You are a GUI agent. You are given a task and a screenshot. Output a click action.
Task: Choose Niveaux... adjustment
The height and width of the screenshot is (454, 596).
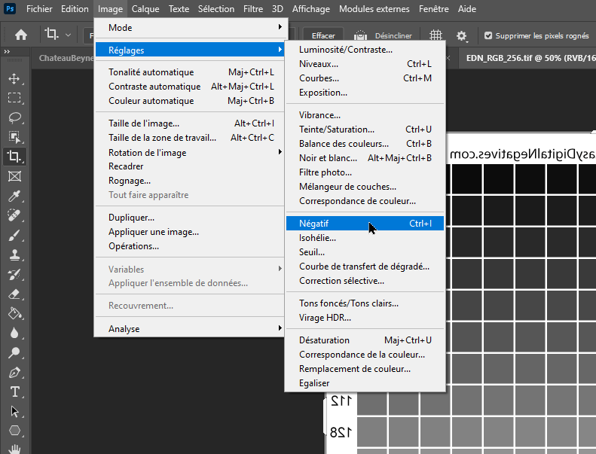(365, 64)
